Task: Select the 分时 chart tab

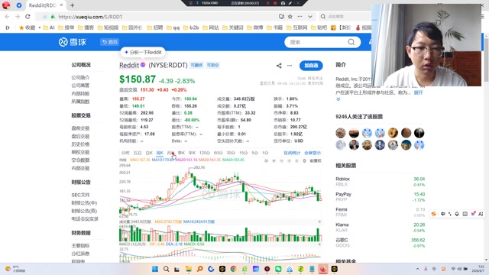Action: (x=125, y=153)
